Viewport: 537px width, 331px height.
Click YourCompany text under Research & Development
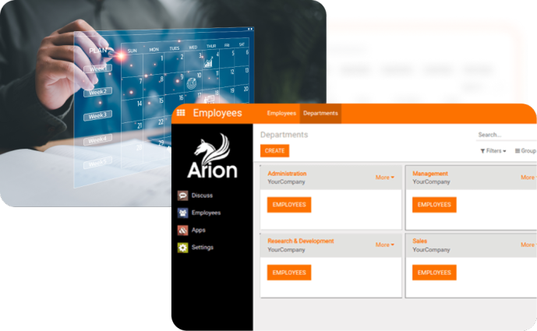click(286, 249)
